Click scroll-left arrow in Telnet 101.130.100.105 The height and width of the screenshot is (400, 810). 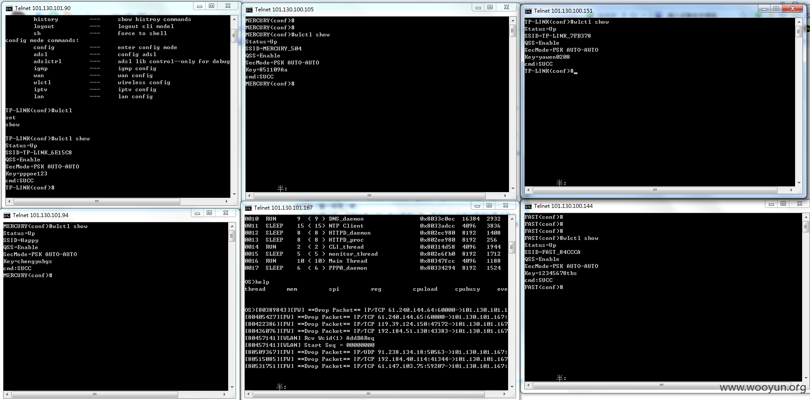[249, 196]
